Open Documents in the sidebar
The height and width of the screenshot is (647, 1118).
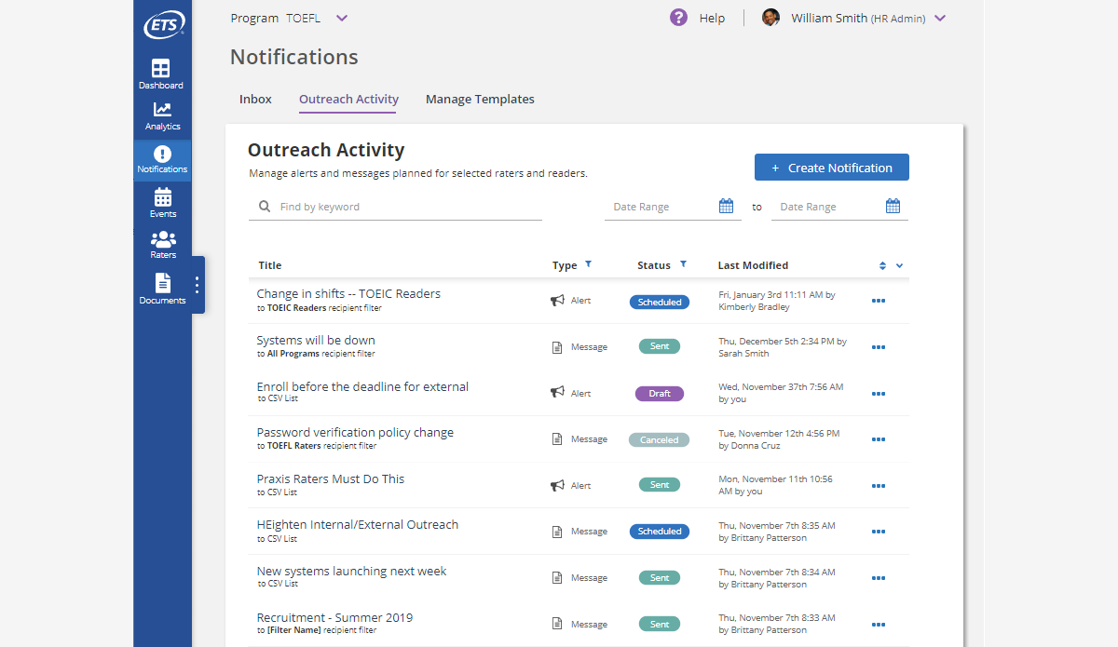coord(162,288)
